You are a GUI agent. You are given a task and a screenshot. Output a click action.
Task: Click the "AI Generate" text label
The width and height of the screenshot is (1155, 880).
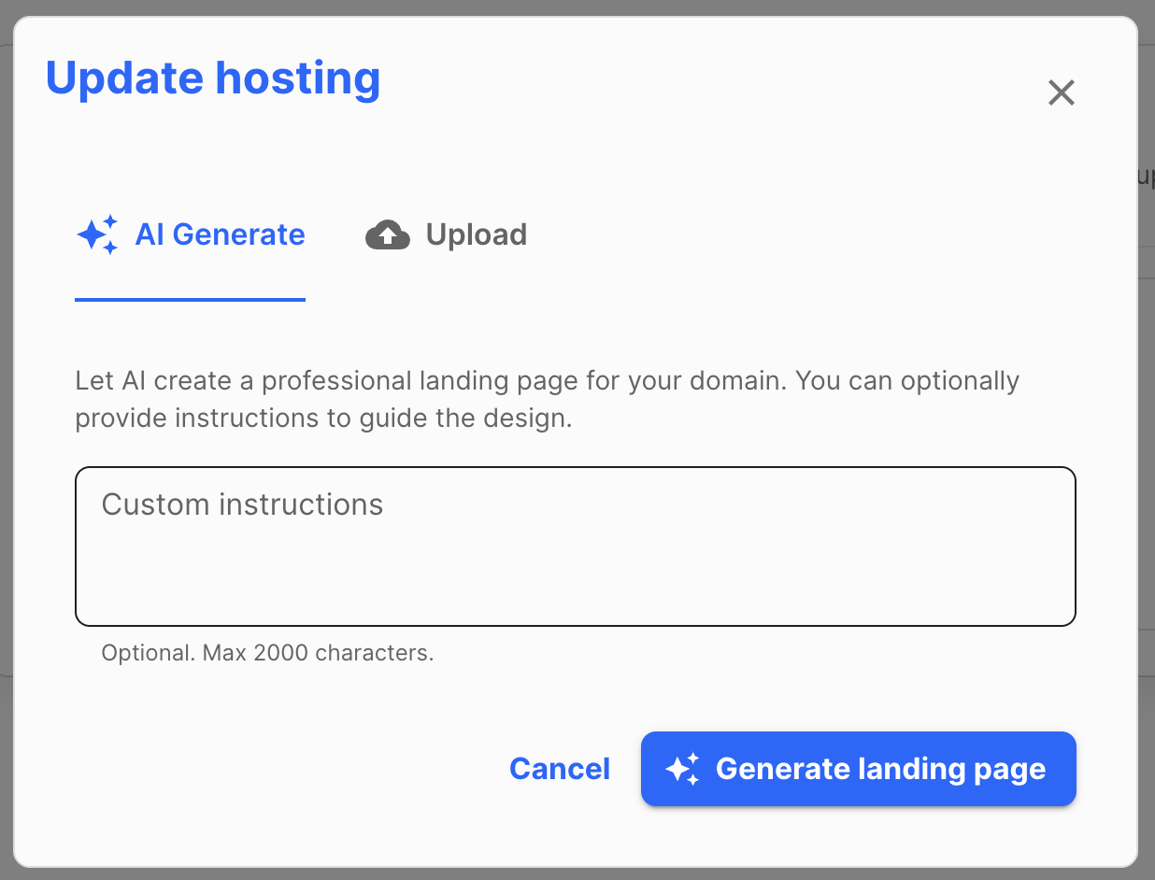(220, 234)
